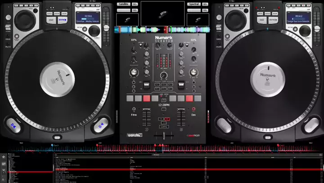Screen dimensions: 324x183
Task: Click the third icon in the browser sidebar
Action: tap(4, 171)
